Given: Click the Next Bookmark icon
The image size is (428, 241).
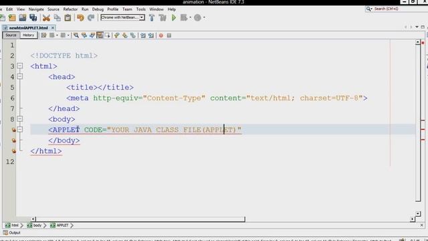Looking at the screenshot, I should (x=125, y=35).
